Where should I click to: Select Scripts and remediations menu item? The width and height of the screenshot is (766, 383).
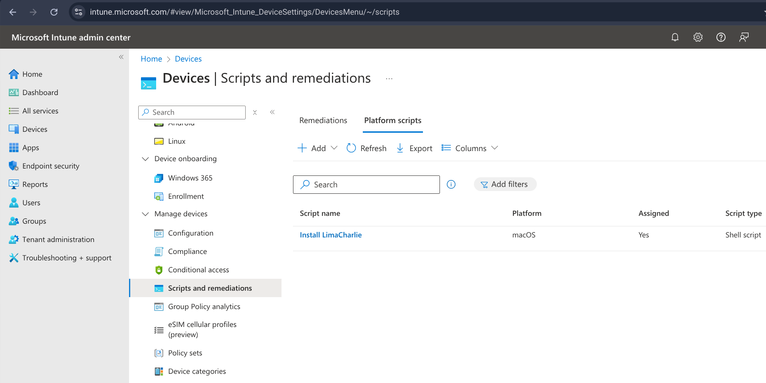coord(206,288)
